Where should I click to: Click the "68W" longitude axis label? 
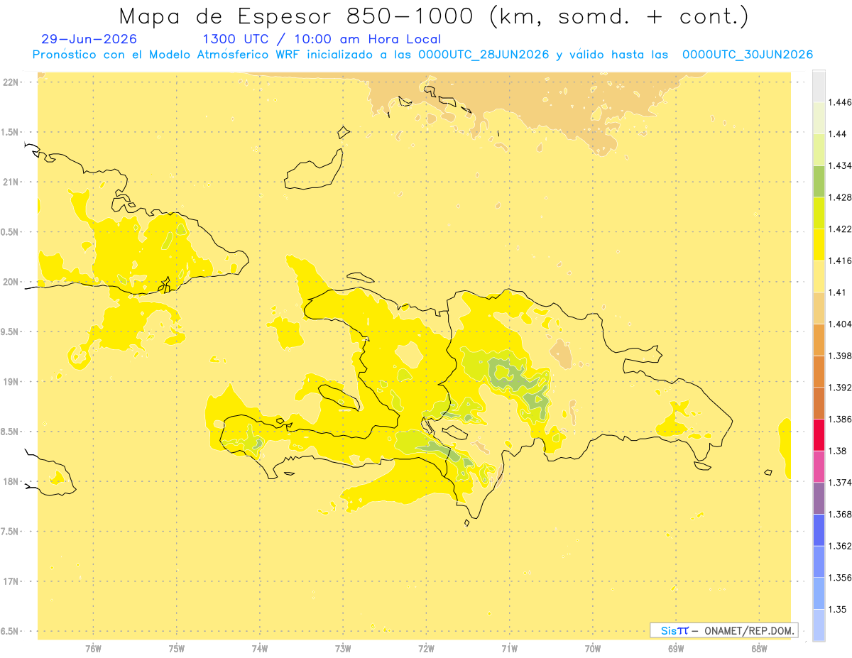(759, 648)
